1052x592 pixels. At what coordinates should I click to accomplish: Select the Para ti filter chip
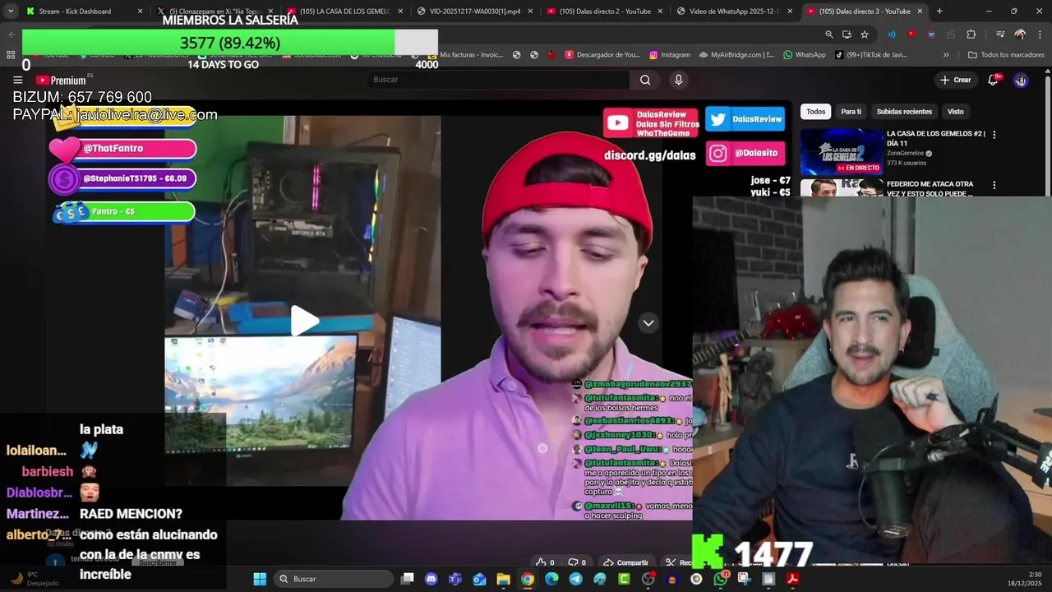[x=851, y=112]
